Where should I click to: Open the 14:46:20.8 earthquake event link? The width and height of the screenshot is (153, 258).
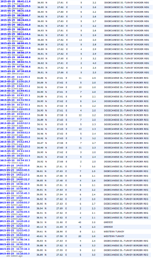click(x=15, y=184)
